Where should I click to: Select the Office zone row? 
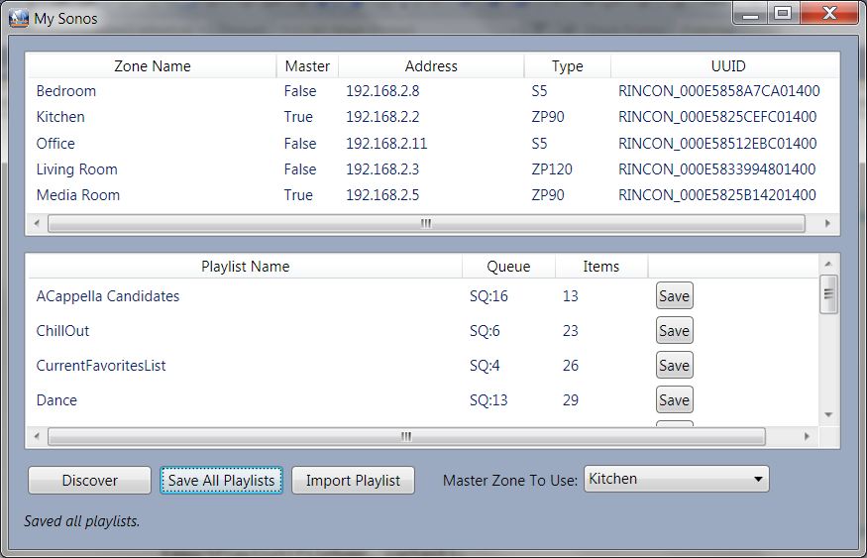click(432, 144)
